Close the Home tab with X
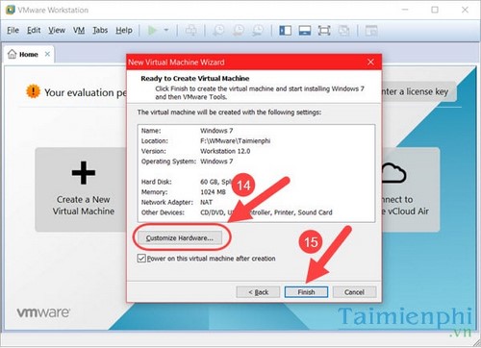 click(47, 54)
